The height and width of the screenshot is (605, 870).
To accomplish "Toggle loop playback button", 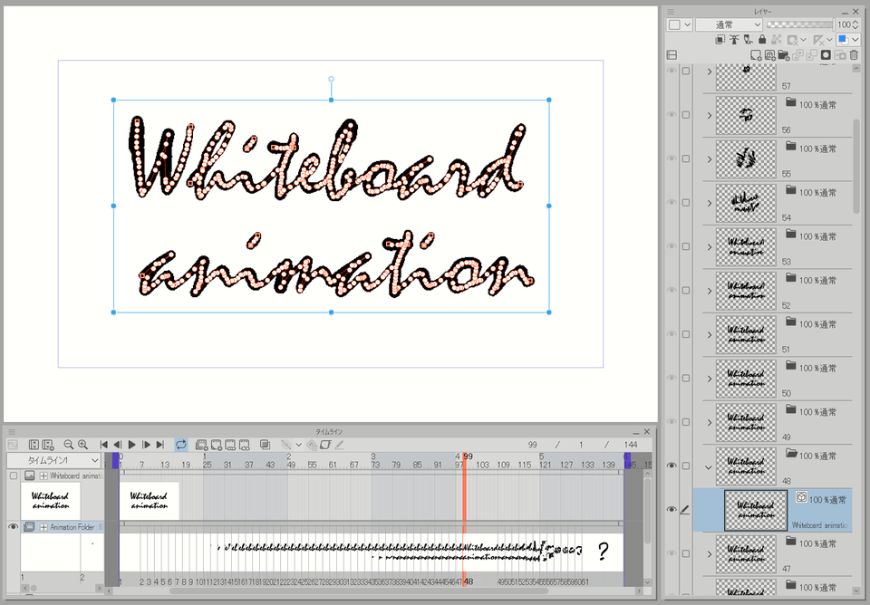I will tap(181, 445).
